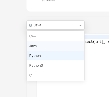
Task: Choose the C language option
Action: (x=56, y=75)
